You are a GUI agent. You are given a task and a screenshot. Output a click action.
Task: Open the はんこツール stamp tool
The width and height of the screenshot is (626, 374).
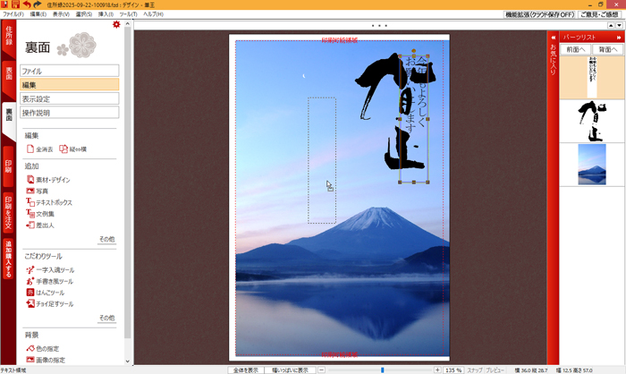30,293
